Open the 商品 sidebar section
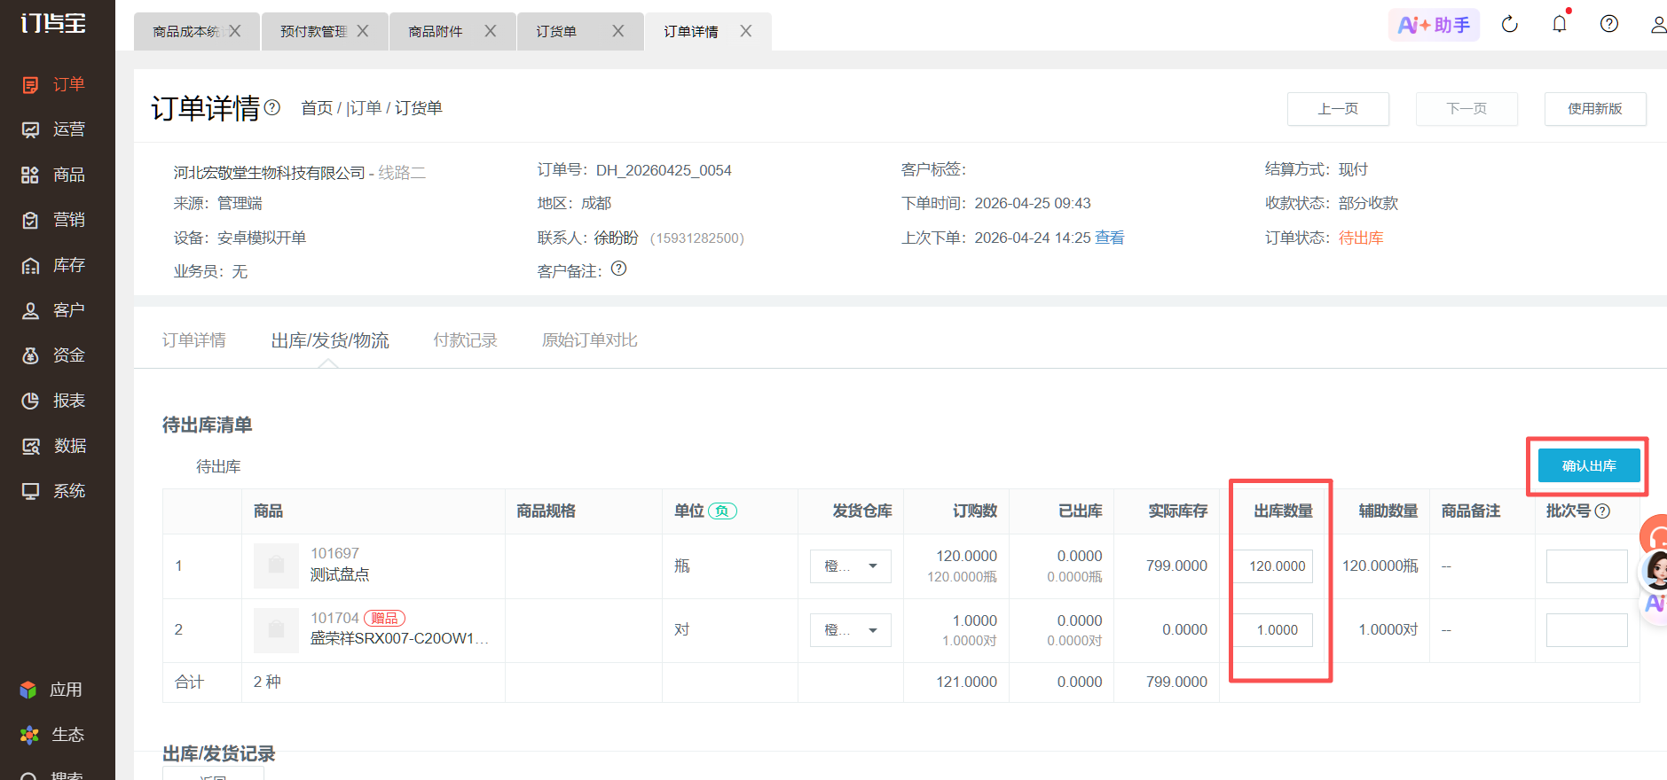 [53, 175]
